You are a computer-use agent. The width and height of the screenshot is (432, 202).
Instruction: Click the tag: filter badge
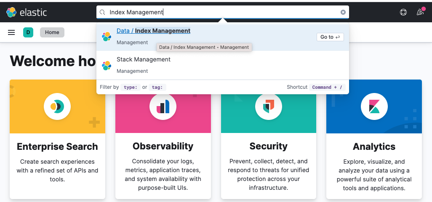(x=157, y=87)
